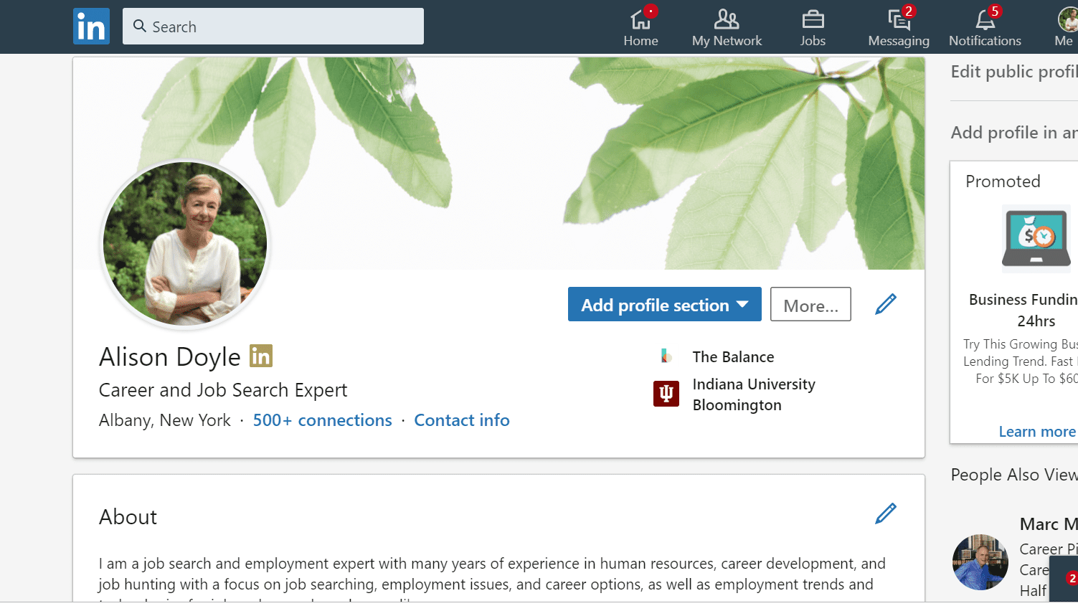Click the search box
This screenshot has width=1078, height=606.
click(x=273, y=27)
